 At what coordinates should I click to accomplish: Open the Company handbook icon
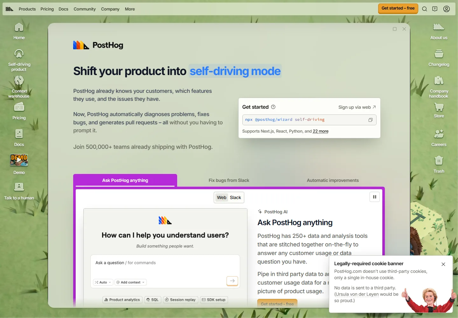[439, 86]
